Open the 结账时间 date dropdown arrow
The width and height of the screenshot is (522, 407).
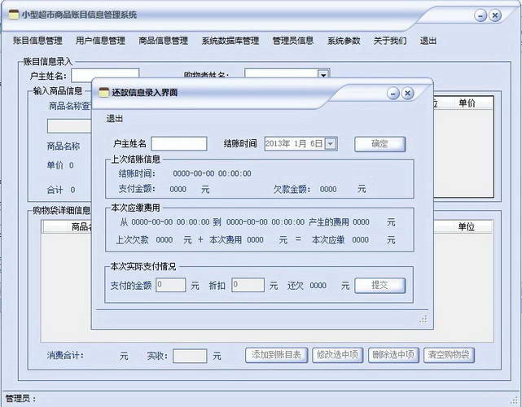(x=331, y=144)
